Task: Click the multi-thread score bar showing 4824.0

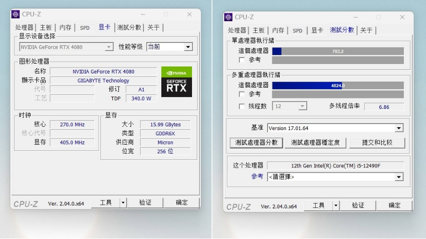Action: pyautogui.click(x=337, y=85)
